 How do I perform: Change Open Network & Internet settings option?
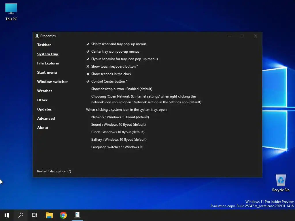click(146, 99)
